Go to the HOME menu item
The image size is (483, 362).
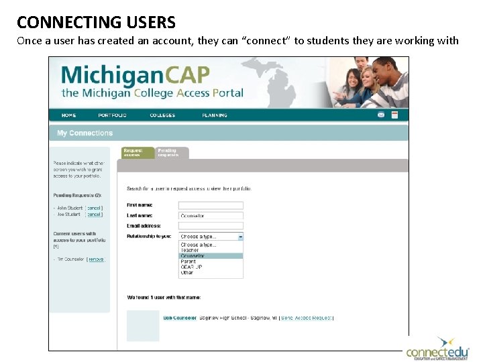68,115
